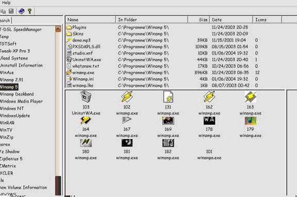Select the WinRAR folder
Screen dimensions: 297x197
tap(7, 123)
